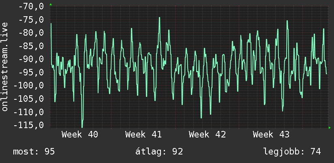334x163 pixels.
Task: Click the -90,0 y-axis label
Action: tap(31, 59)
